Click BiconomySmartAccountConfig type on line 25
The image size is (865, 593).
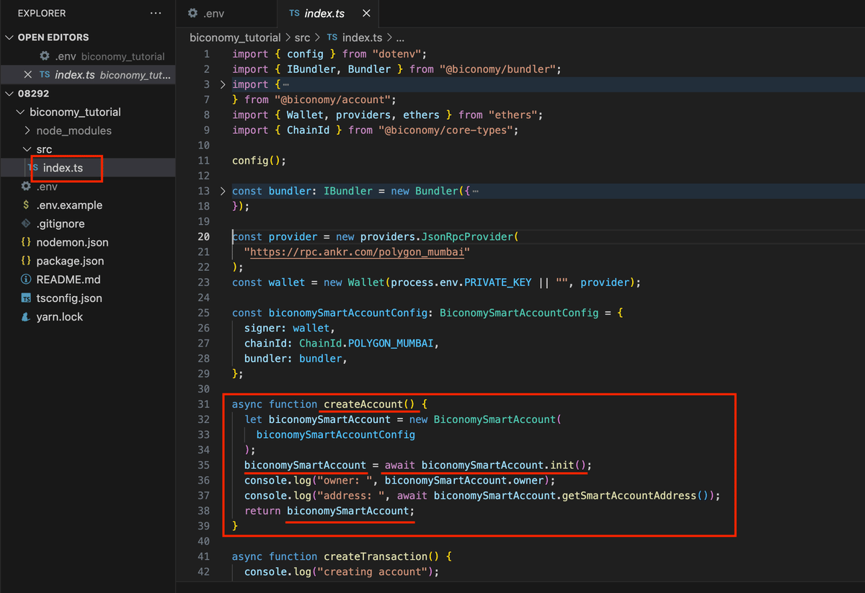pyautogui.click(x=519, y=313)
